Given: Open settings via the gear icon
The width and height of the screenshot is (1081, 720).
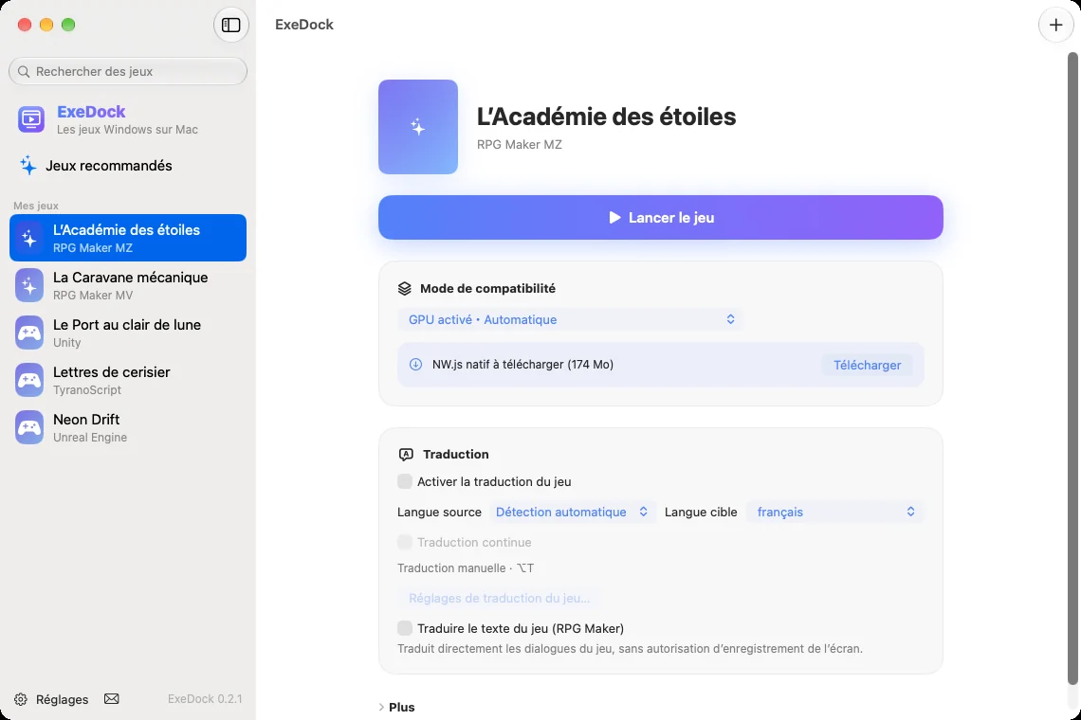Looking at the screenshot, I should 21,699.
